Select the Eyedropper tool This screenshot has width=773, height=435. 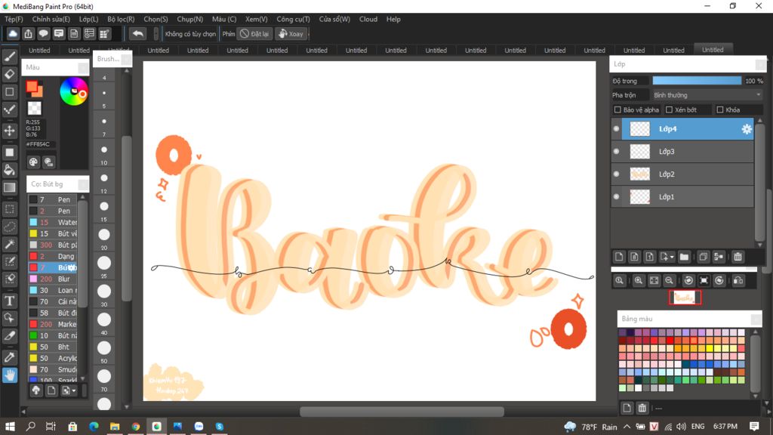pos(9,357)
